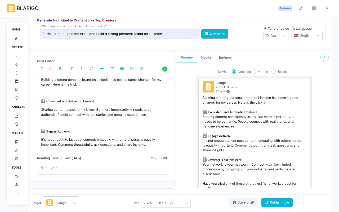Image resolution: width=339 pixels, height=212 pixels.
Task: Expand the code brackets dropdown below editor
Action: (54, 167)
